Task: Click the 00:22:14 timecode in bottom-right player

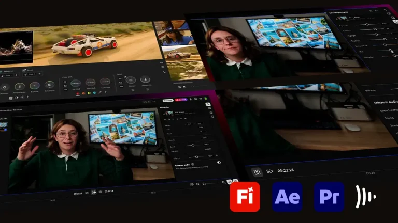Action: (x=286, y=171)
